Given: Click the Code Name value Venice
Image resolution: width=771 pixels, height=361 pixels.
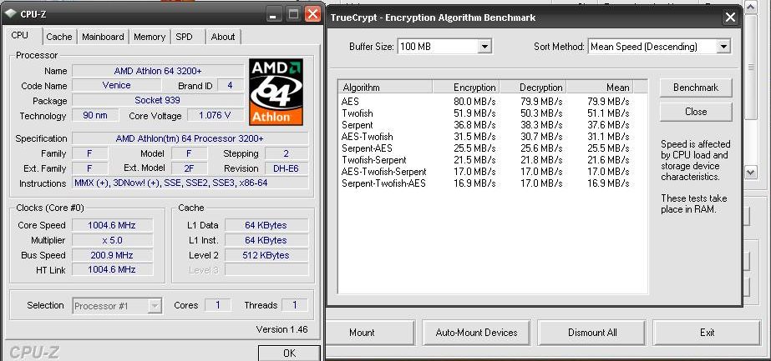Looking at the screenshot, I should [x=117, y=85].
